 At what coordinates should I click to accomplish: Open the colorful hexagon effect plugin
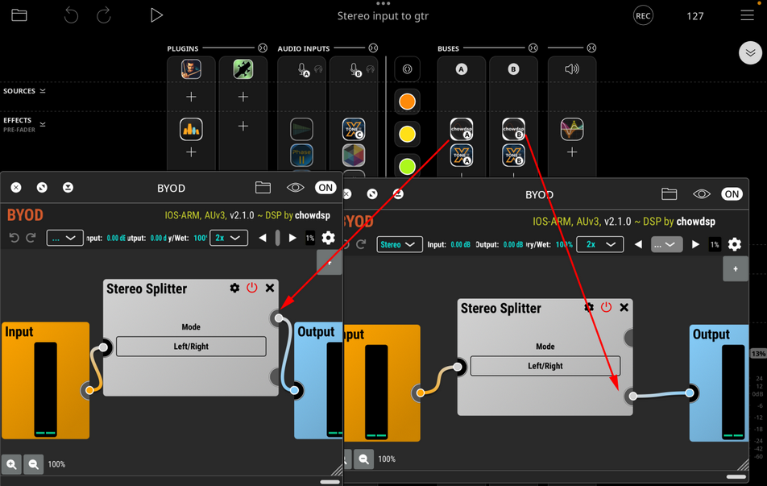354,155
